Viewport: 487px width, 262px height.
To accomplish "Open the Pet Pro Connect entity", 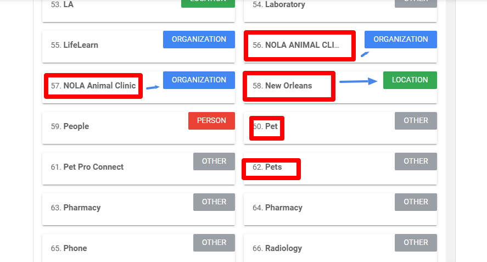I will (x=93, y=167).
